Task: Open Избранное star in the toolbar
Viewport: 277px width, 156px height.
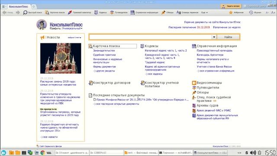Action: coord(236,13)
